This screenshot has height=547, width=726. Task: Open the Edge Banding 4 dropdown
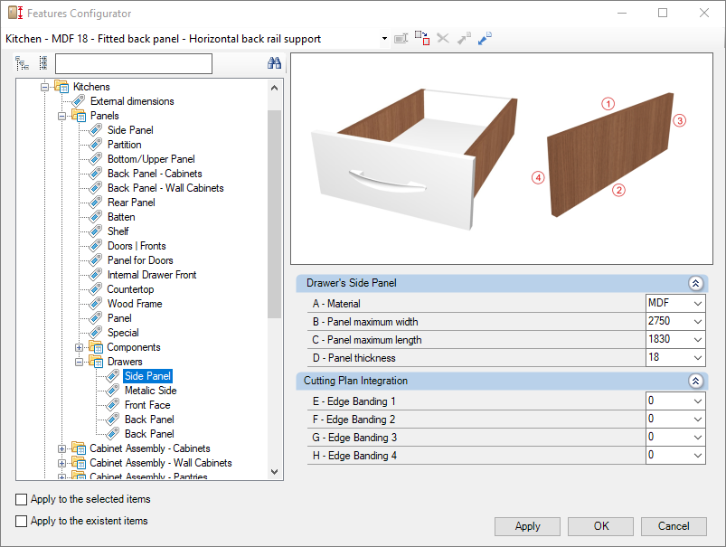click(x=697, y=456)
